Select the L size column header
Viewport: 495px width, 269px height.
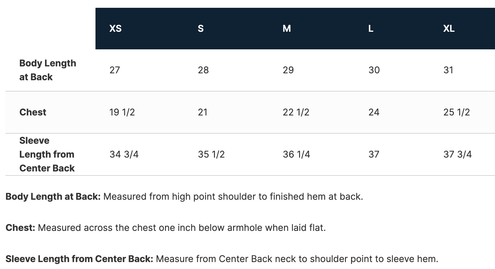(371, 28)
